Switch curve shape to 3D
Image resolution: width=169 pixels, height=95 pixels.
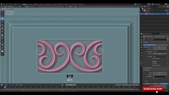162,45
